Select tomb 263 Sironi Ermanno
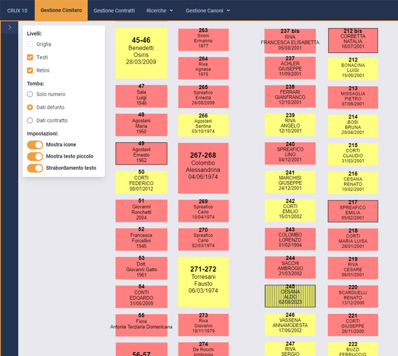398x356 pixels. (203, 40)
